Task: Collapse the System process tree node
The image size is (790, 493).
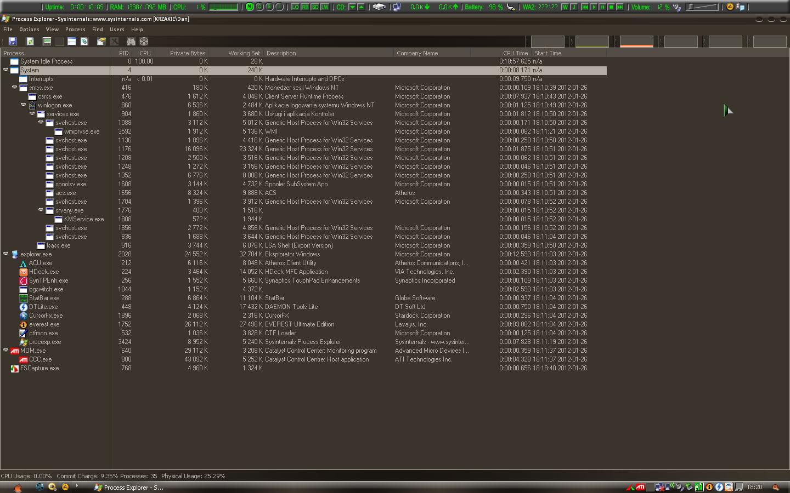Action: click(5, 70)
